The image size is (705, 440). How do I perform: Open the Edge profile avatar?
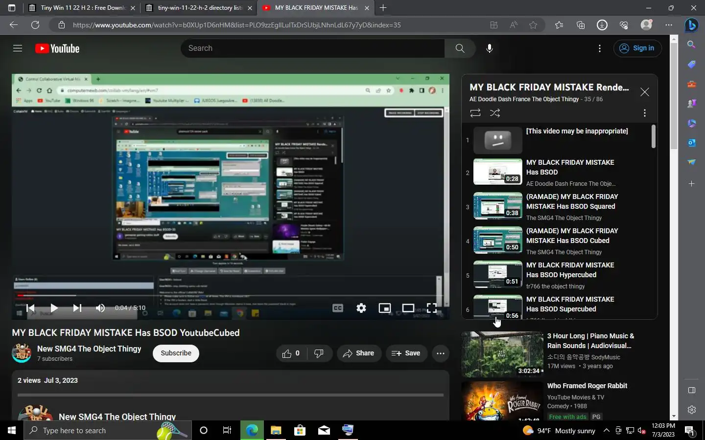[x=647, y=25]
